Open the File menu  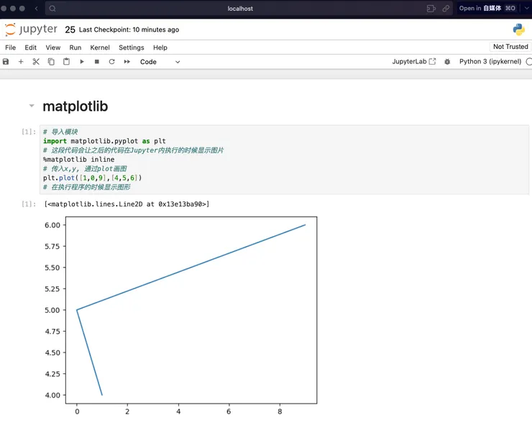click(x=10, y=47)
